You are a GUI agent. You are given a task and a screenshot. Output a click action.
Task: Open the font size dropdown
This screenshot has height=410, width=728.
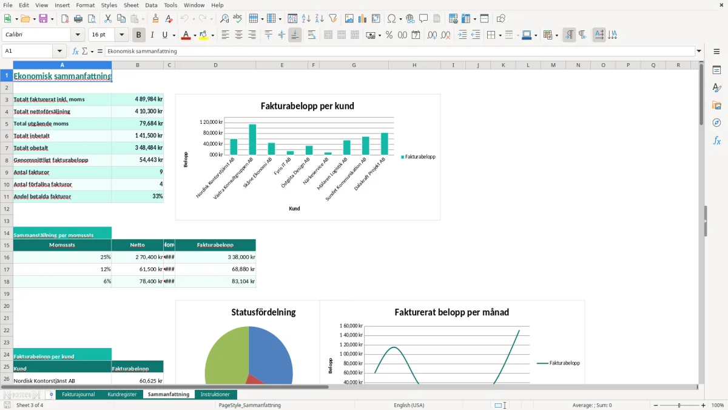pyautogui.click(x=121, y=35)
